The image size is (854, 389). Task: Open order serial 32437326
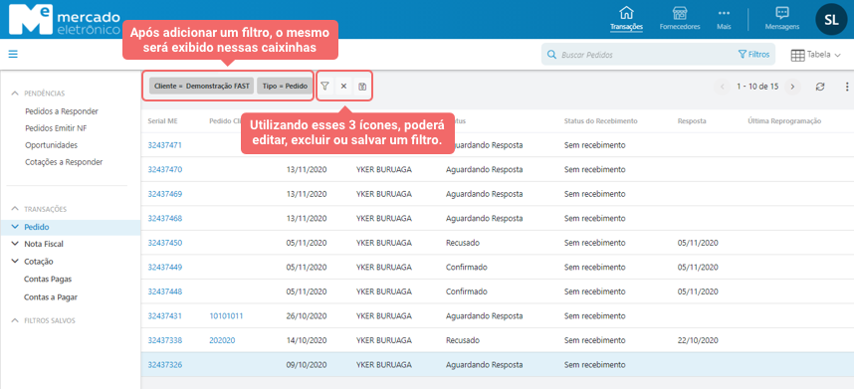pos(165,364)
